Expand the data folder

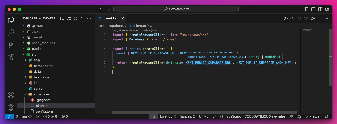coord(56,72)
